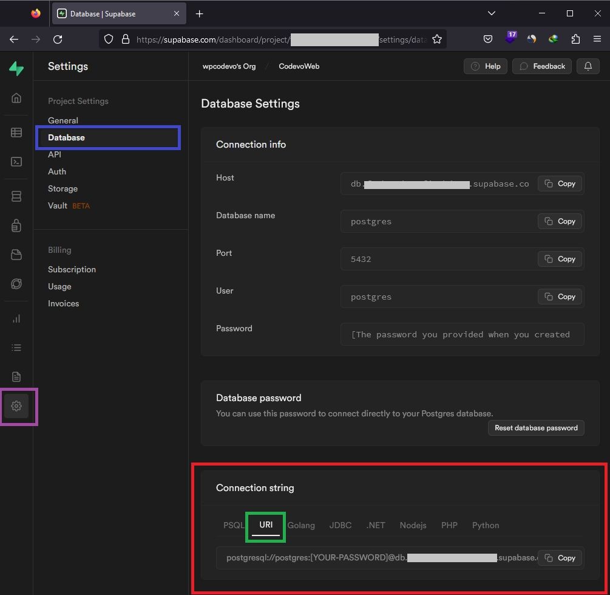Open a new browser tab with plus

pos(199,13)
